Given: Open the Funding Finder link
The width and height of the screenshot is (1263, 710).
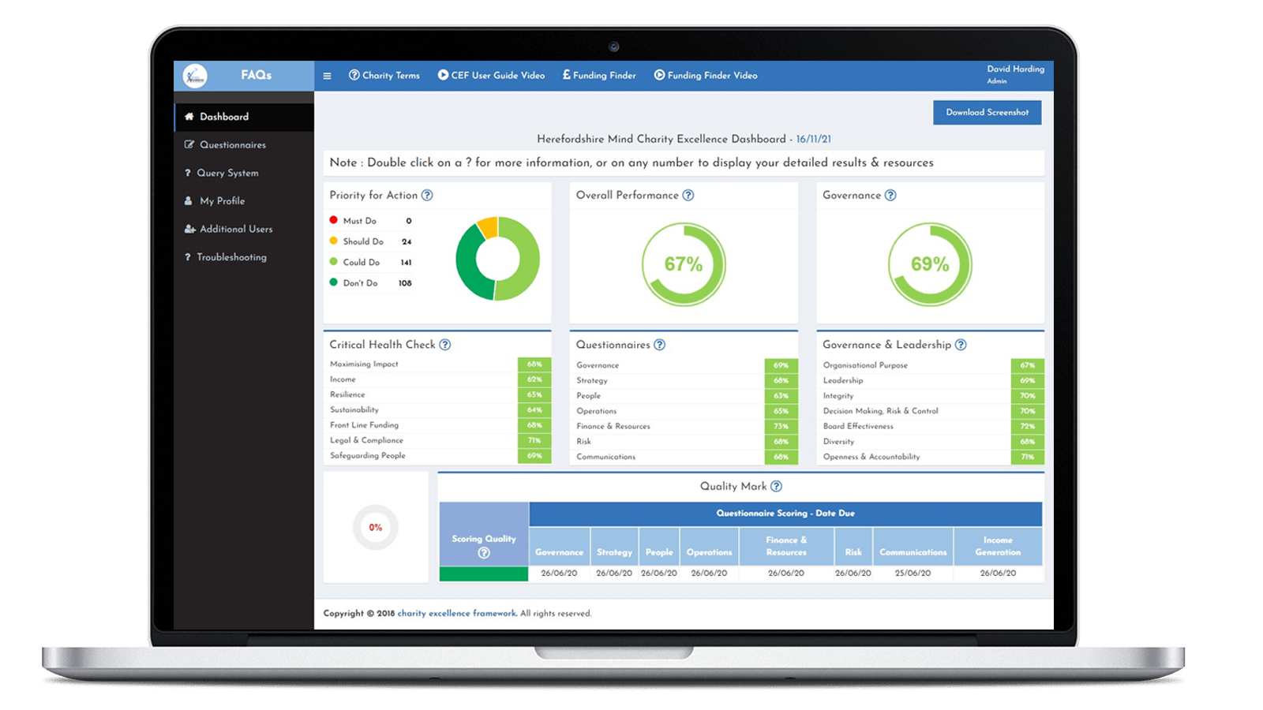Looking at the screenshot, I should tap(599, 76).
